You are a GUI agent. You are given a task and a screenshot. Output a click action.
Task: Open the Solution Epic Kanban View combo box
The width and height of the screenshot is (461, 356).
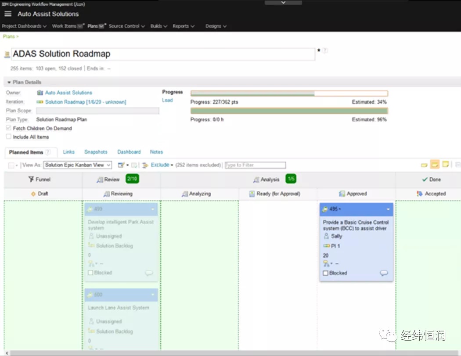78,165
